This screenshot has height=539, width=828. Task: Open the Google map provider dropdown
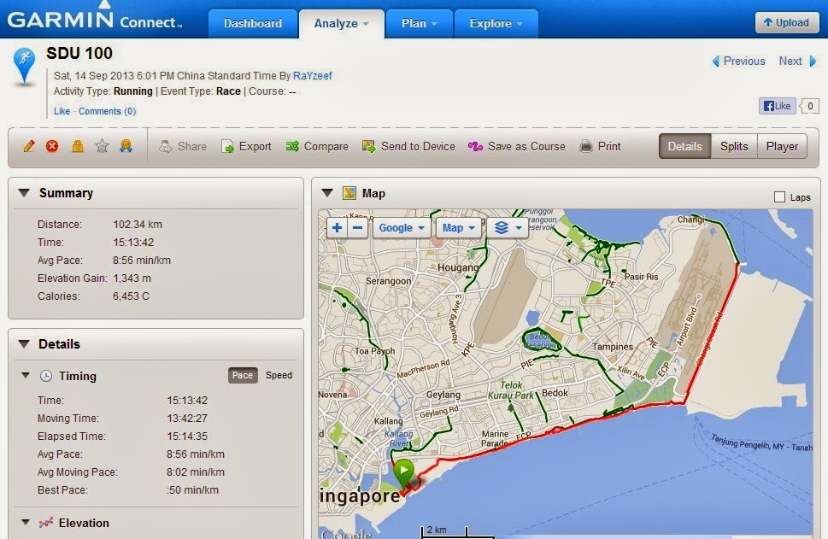[x=402, y=228]
